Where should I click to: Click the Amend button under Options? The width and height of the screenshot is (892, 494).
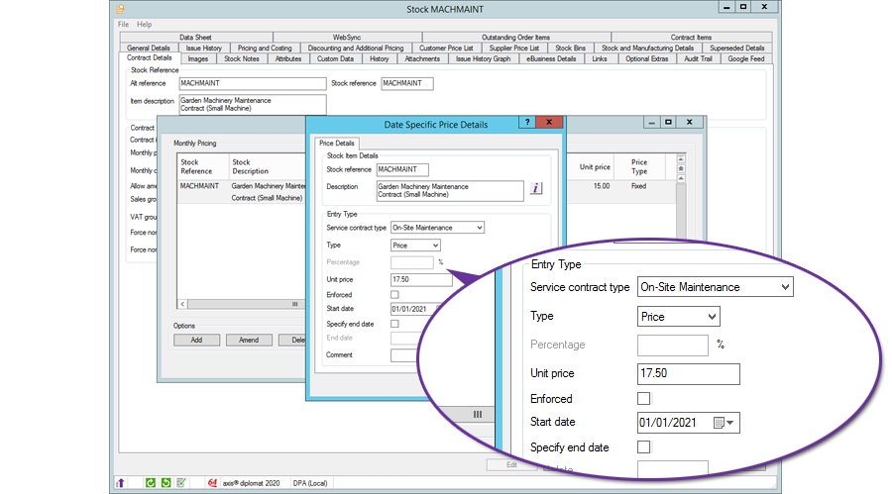coord(249,340)
